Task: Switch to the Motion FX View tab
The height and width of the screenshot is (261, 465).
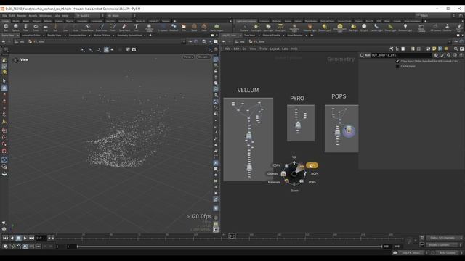Action: 102,36
